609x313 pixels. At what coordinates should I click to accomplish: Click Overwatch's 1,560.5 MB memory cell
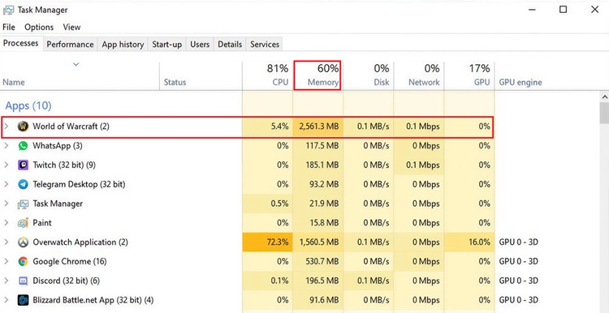pos(317,242)
